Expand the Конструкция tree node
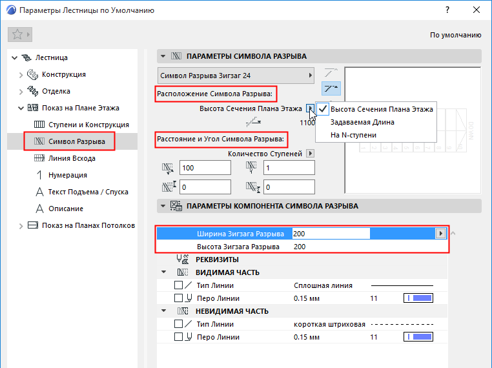The width and height of the screenshot is (492, 368). pyautogui.click(x=21, y=75)
